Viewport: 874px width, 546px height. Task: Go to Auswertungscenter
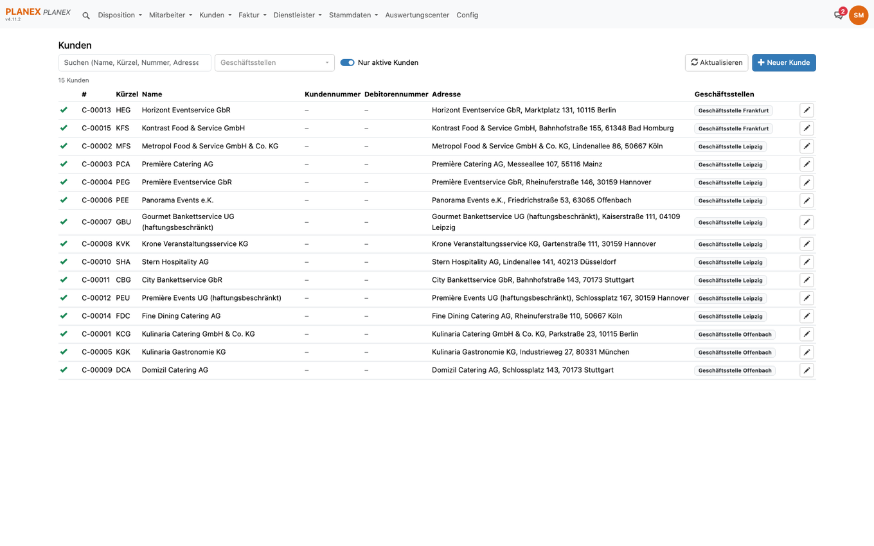(417, 15)
